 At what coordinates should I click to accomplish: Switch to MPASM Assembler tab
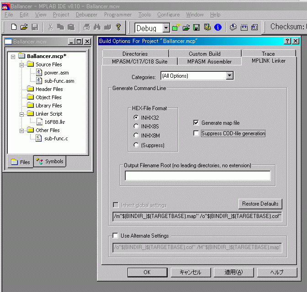pos(210,61)
